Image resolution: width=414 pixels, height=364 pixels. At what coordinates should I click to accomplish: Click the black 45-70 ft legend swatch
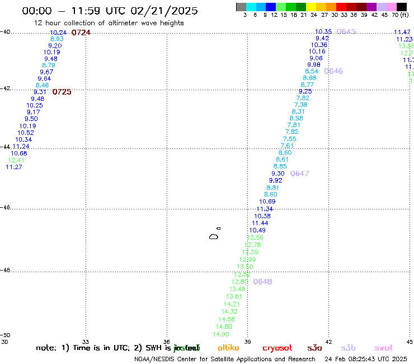pyautogui.click(x=402, y=7)
